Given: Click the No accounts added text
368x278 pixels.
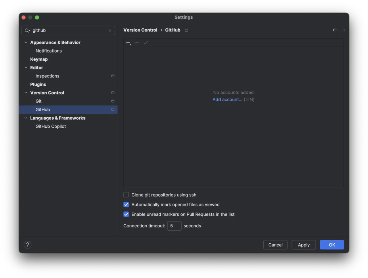Looking at the screenshot, I should 233,92.
